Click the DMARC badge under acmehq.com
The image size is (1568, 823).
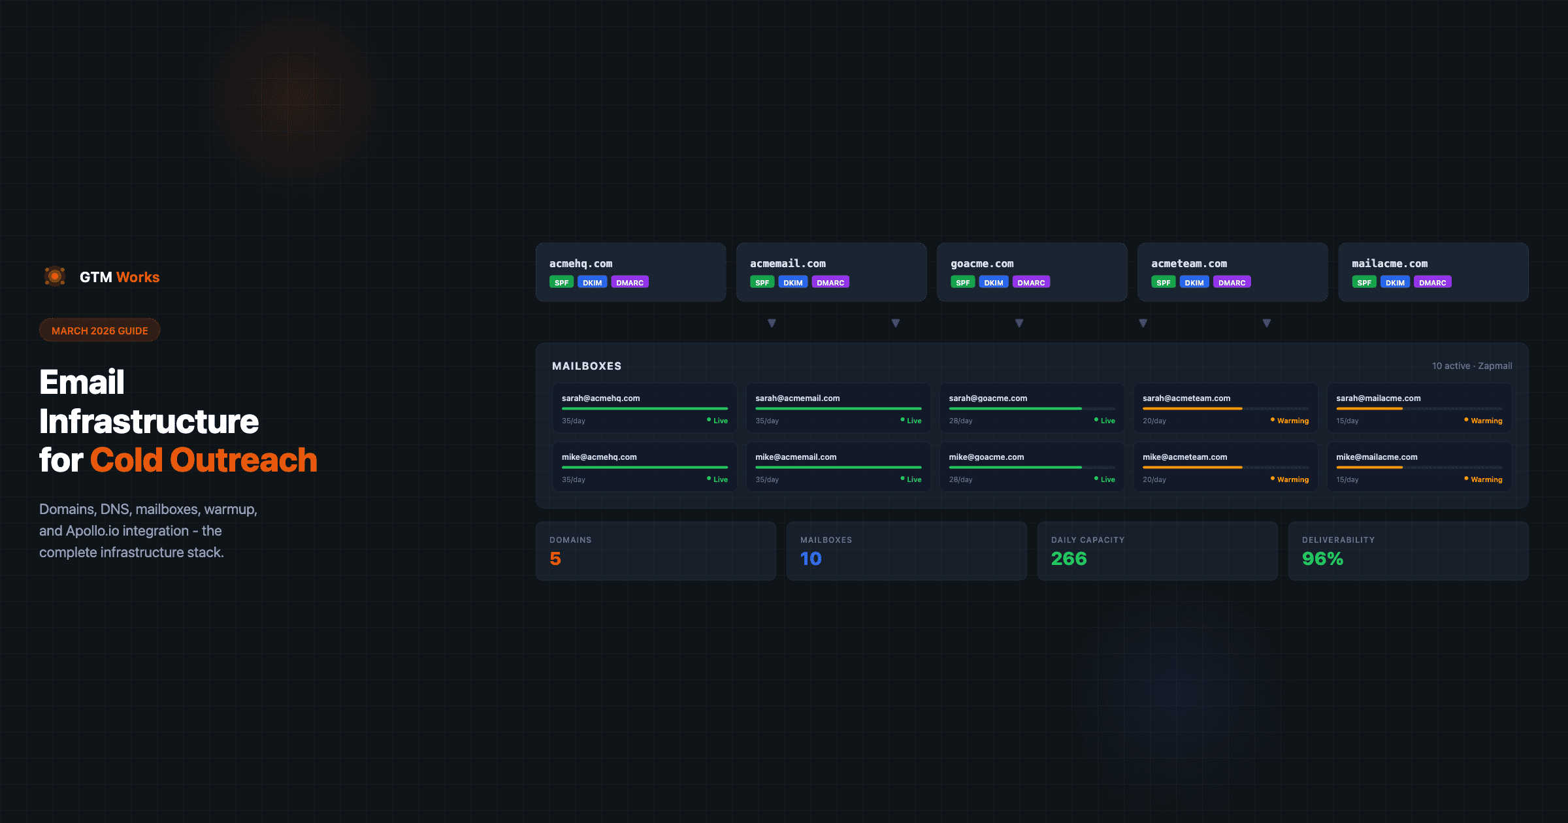[x=629, y=283]
